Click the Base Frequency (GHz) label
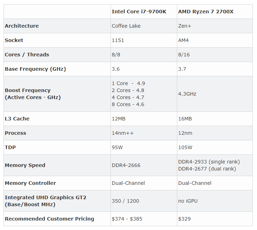257x230 pixels. coord(35,69)
